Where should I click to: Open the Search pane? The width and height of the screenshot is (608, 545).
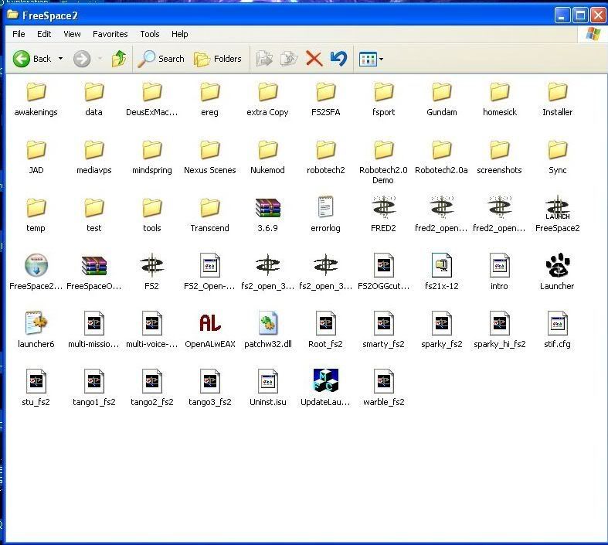point(161,59)
